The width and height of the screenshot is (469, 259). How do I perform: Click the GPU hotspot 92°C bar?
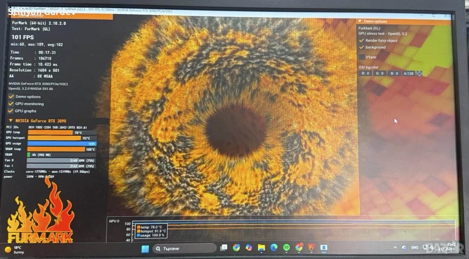coord(62,138)
